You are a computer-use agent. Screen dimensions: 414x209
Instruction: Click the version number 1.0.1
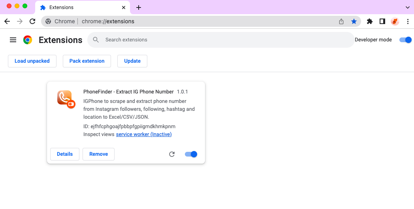(x=182, y=92)
